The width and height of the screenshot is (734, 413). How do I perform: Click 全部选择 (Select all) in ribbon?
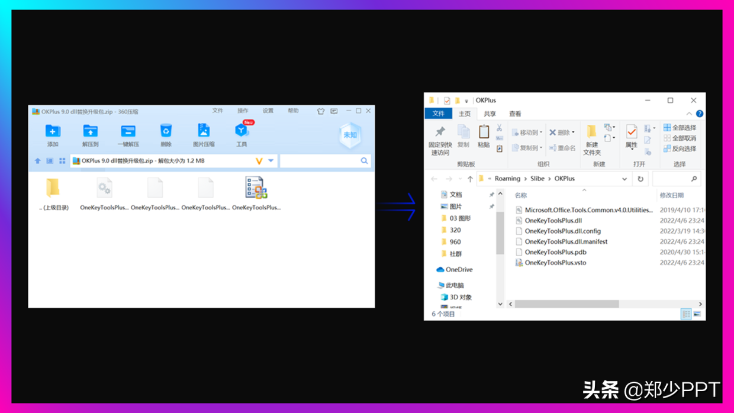(x=680, y=128)
